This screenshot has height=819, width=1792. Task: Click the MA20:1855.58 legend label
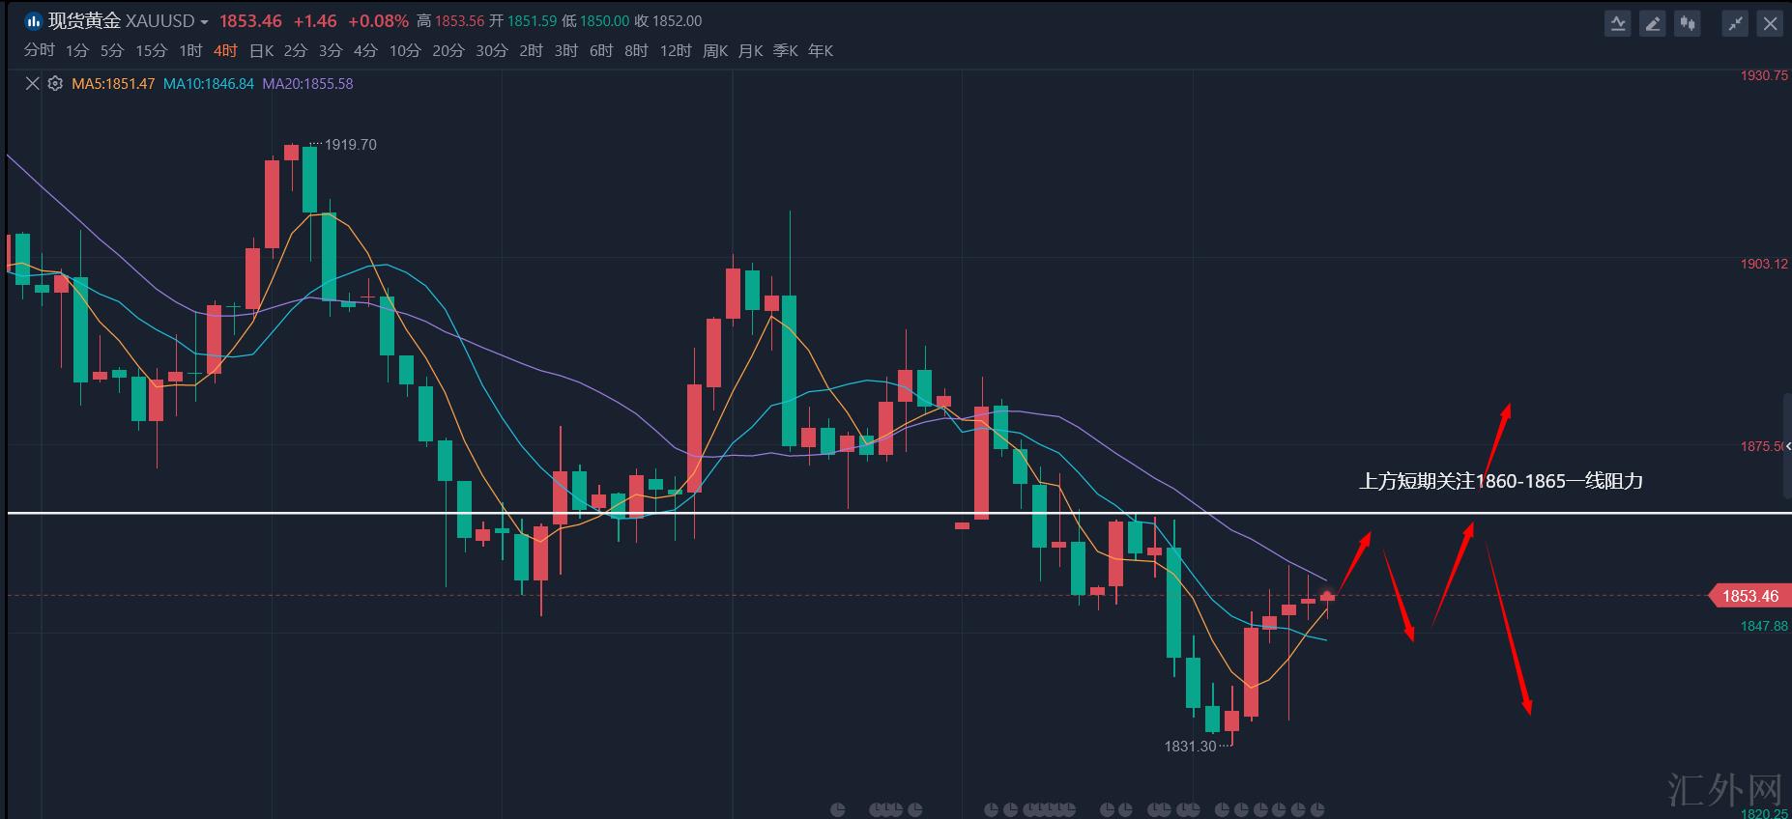click(x=307, y=84)
